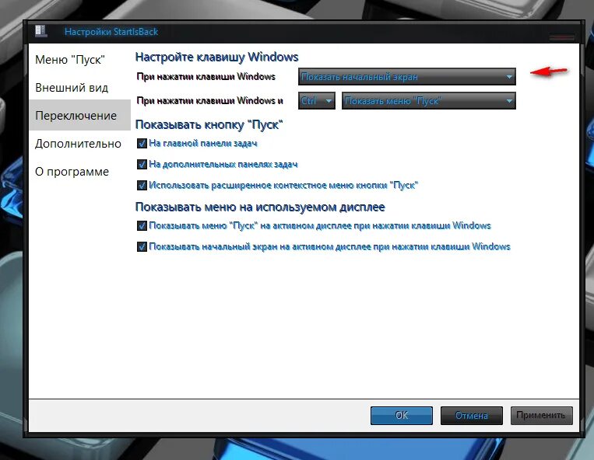Open the Меню "Пуск" settings section
Image resolution: width=594 pixels, height=460 pixels.
click(x=70, y=60)
